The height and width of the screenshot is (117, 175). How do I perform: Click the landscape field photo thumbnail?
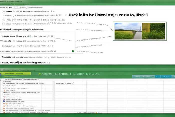pyautogui.click(x=139, y=31)
